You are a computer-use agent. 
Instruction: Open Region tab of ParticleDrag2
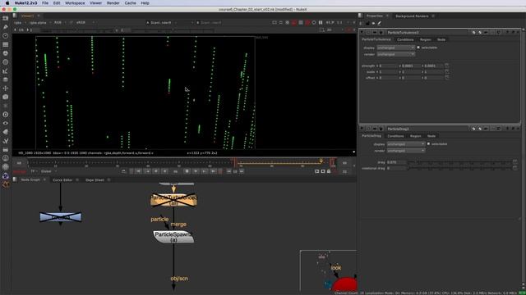415,136
